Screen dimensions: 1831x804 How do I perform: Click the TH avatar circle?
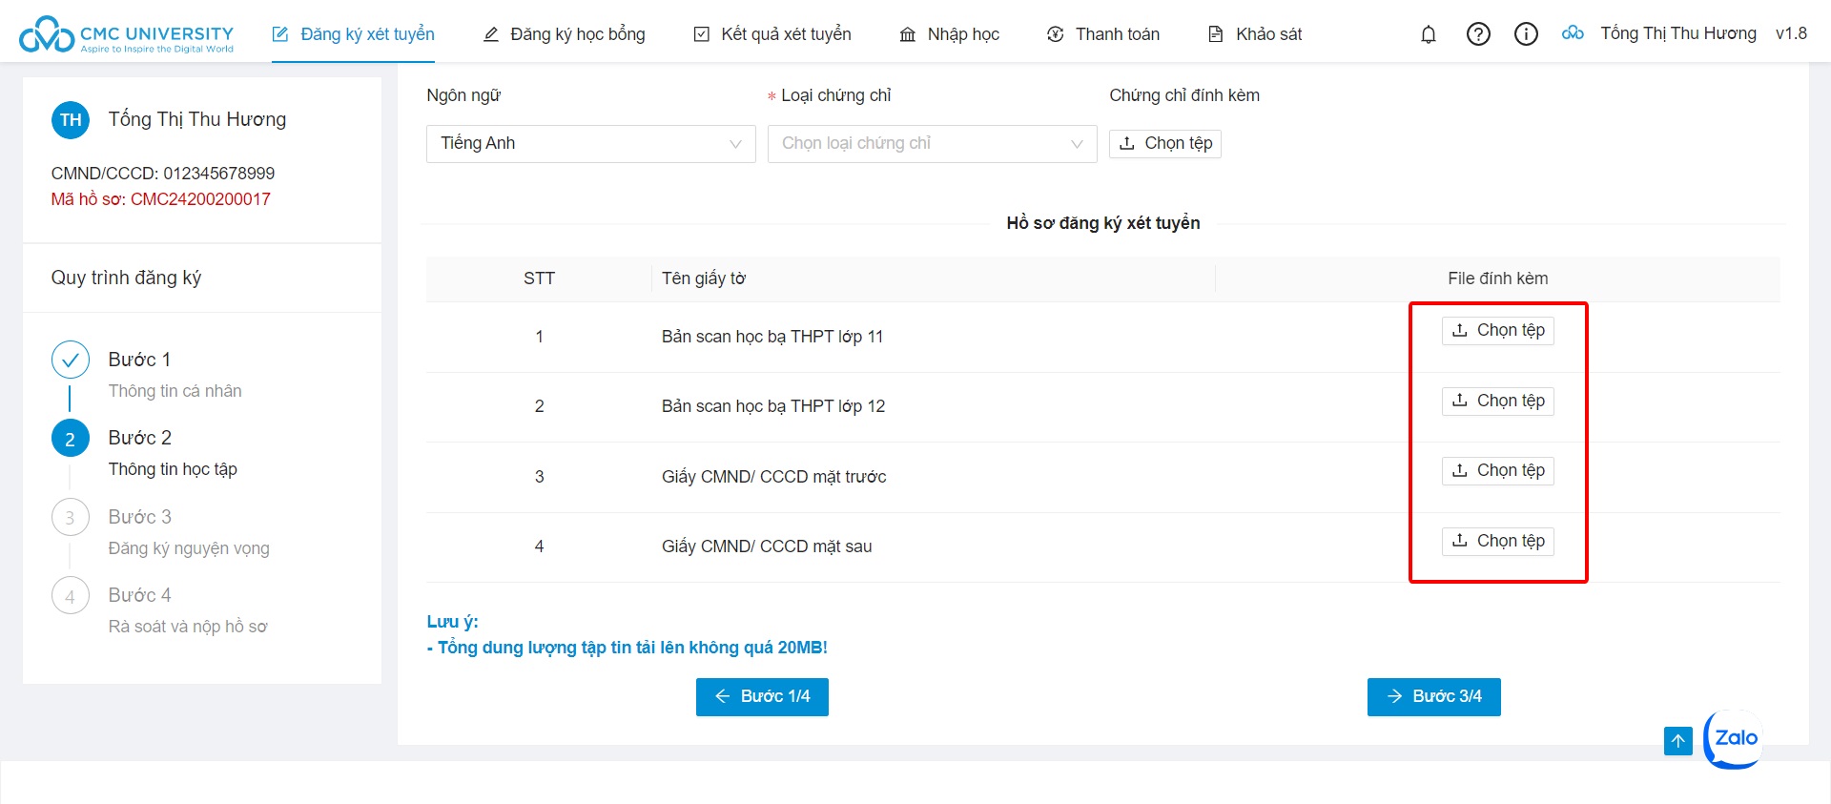(71, 120)
